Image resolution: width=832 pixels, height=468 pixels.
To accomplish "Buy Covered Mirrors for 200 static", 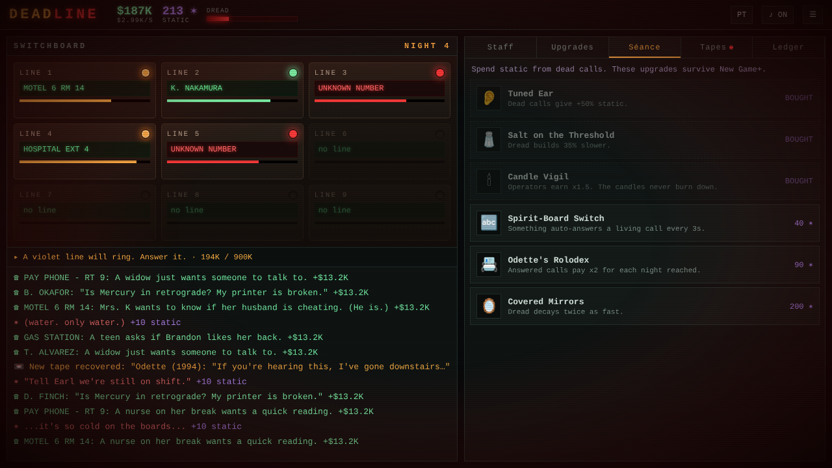I will tap(645, 306).
